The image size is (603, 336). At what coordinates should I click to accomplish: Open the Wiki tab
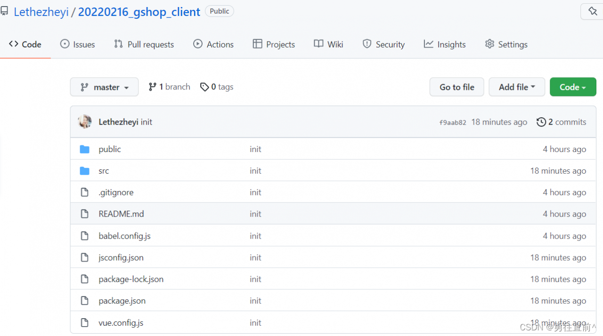(328, 44)
